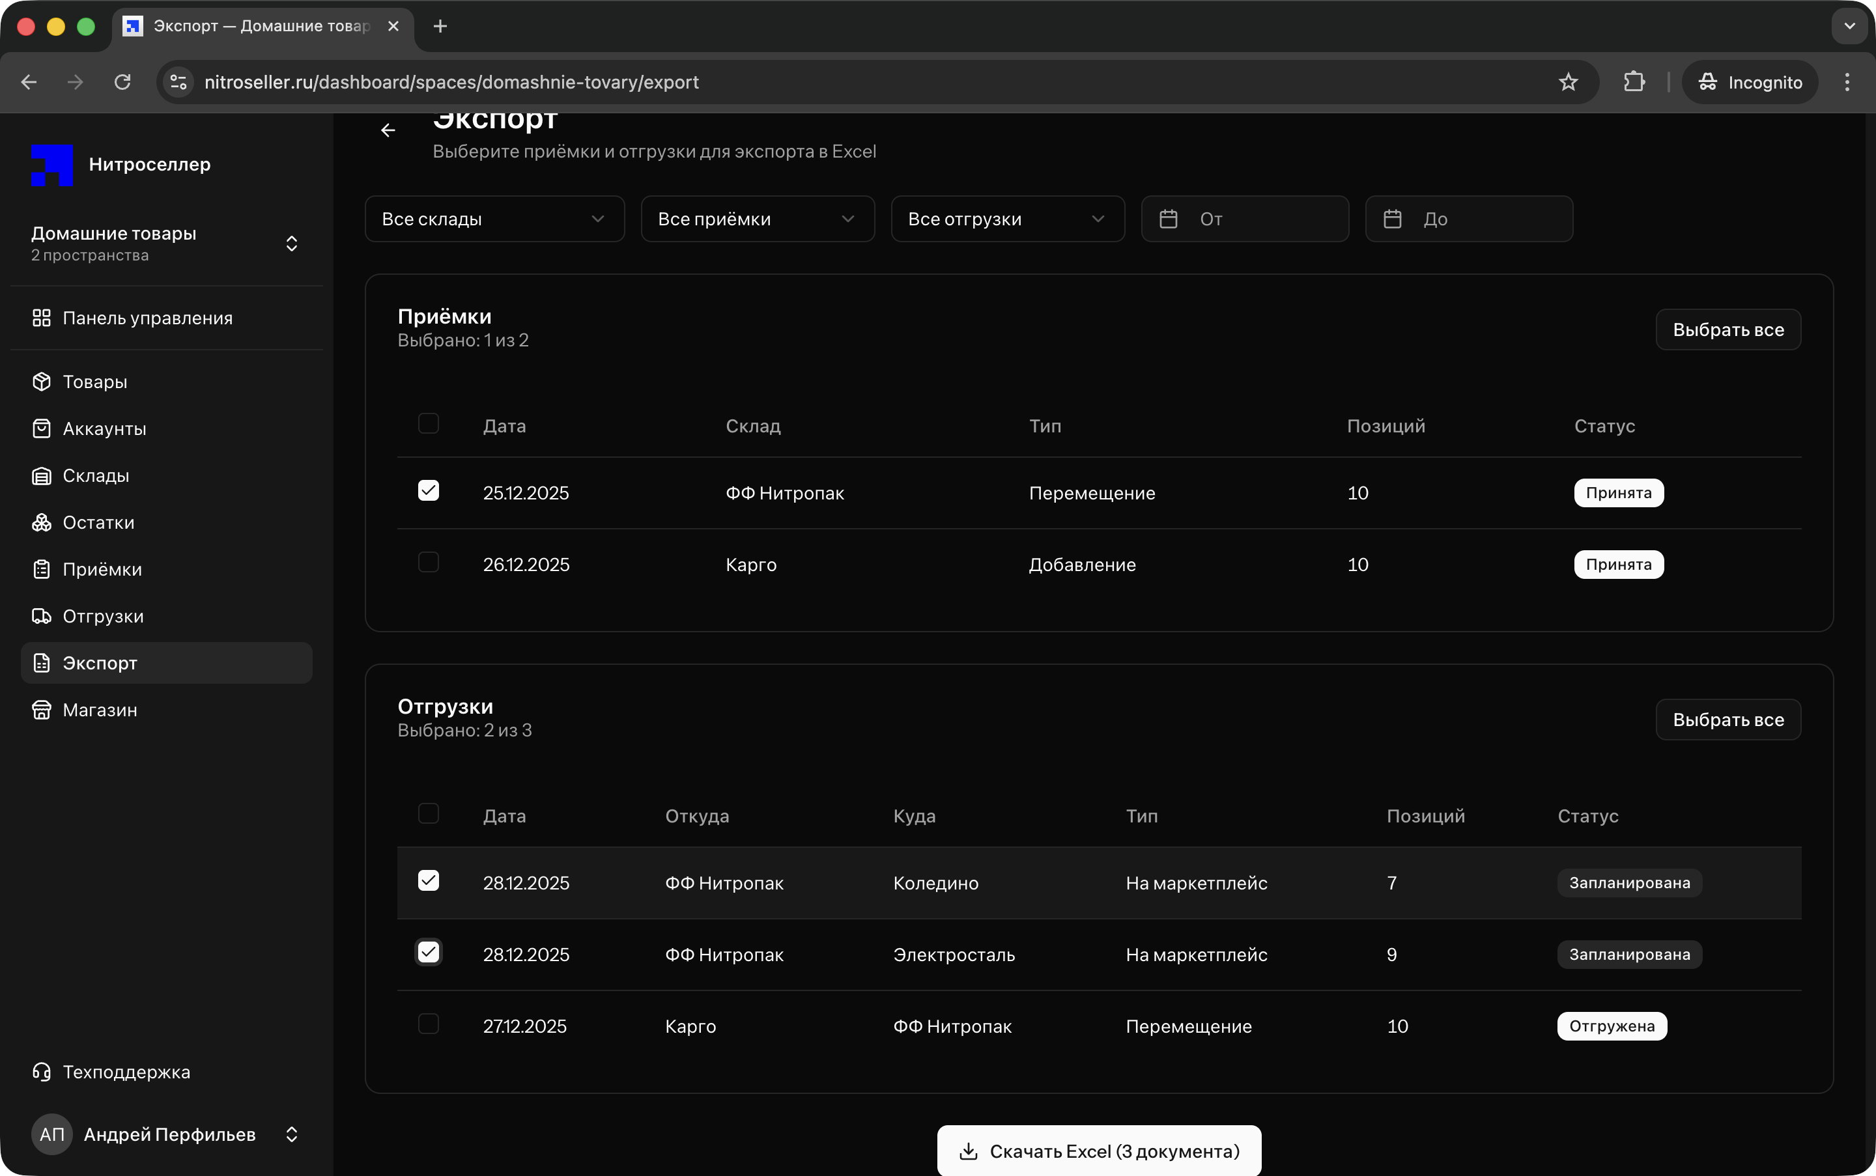The width and height of the screenshot is (1876, 1176).
Task: Open the Отгрузки sidebar section
Action: tap(103, 616)
